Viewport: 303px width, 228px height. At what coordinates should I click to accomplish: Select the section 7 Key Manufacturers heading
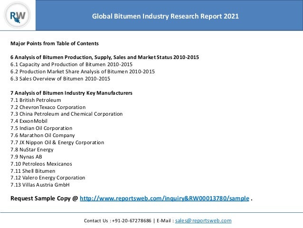(72, 93)
